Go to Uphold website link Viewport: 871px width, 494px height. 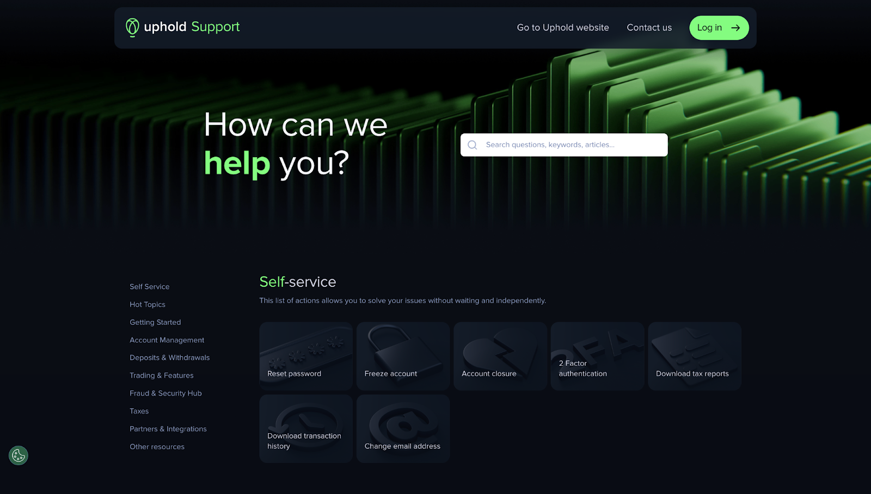pos(563,28)
